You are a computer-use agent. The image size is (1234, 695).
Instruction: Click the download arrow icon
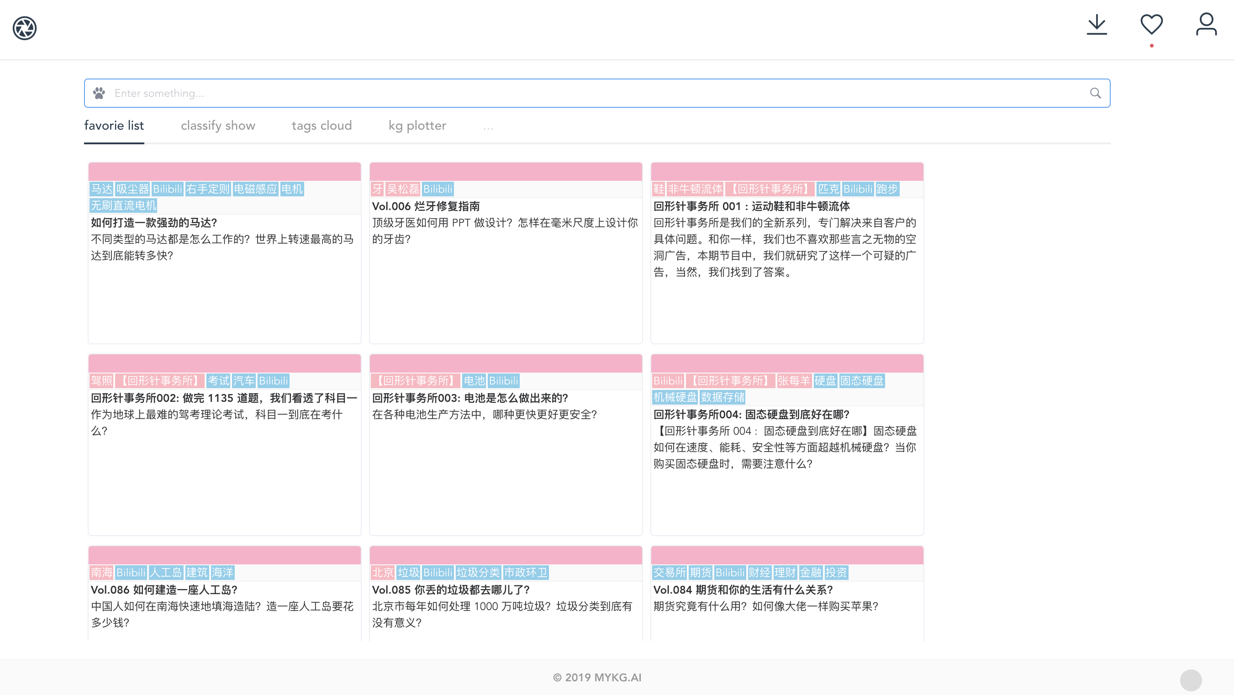tap(1097, 25)
